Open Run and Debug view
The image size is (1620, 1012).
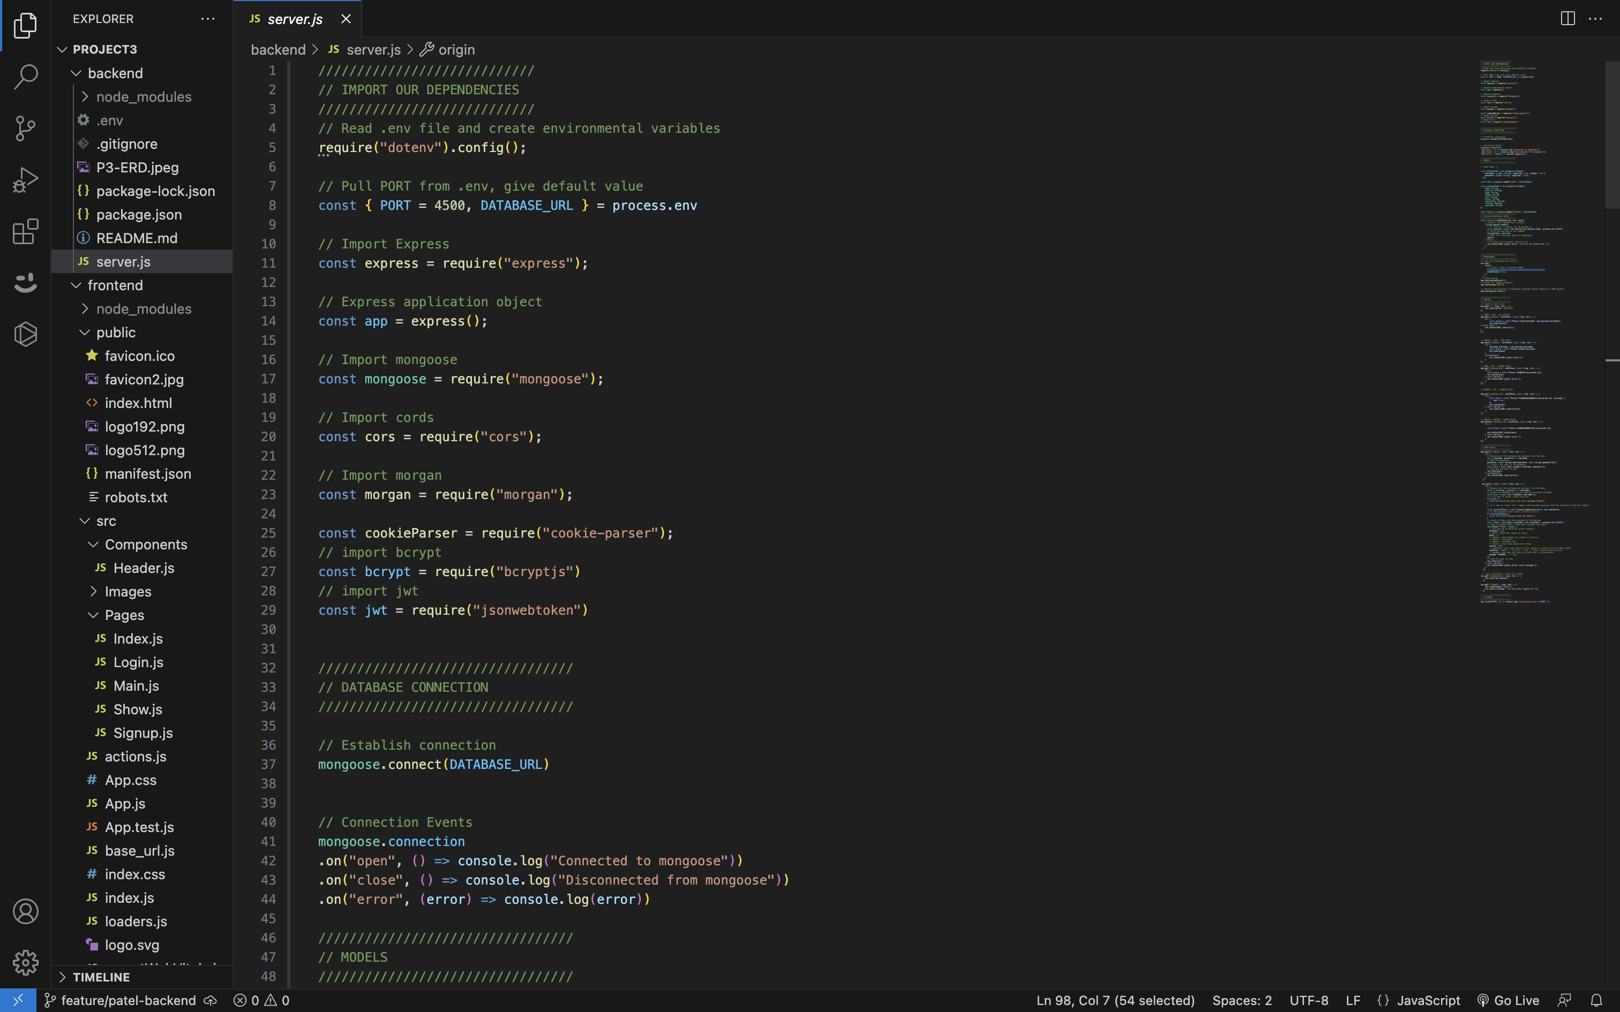coord(25,180)
